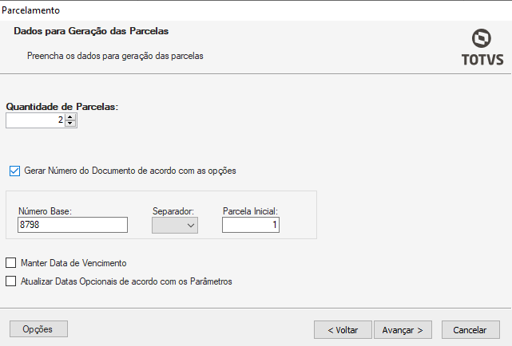Decrease Quantidade de Parcelas with down arrow
This screenshot has width=512, height=346.
70,124
